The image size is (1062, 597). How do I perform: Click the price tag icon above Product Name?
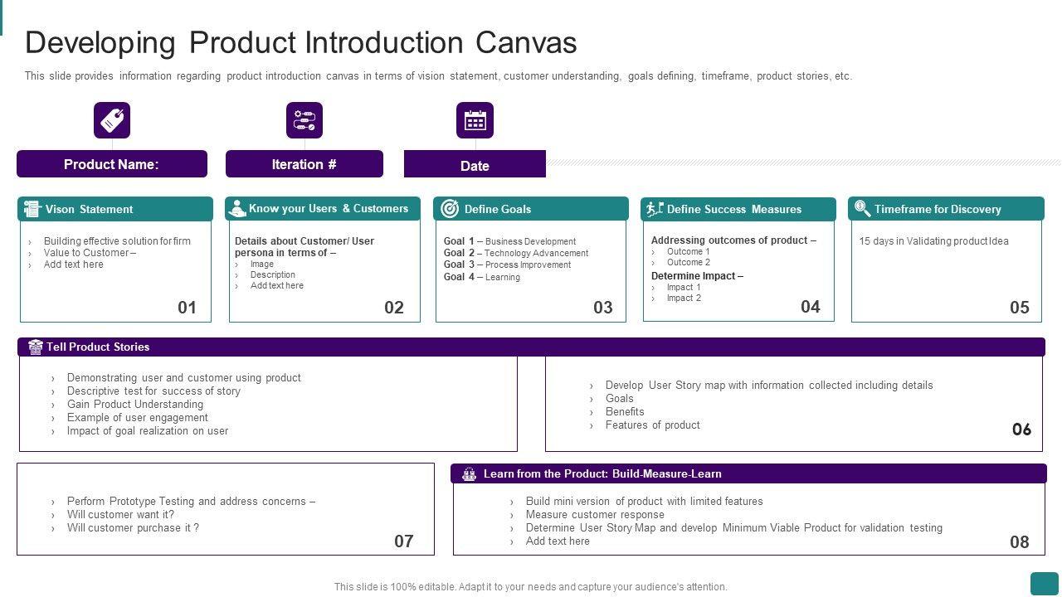coord(112,120)
